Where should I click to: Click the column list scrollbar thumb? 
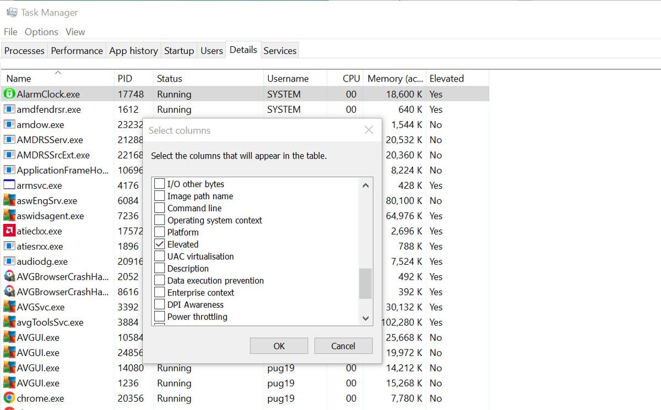point(365,283)
